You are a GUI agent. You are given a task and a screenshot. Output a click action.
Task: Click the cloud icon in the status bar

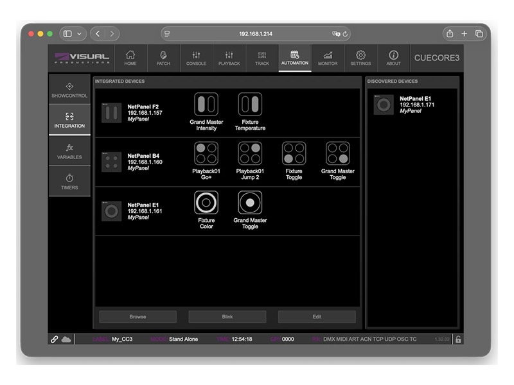(66, 339)
